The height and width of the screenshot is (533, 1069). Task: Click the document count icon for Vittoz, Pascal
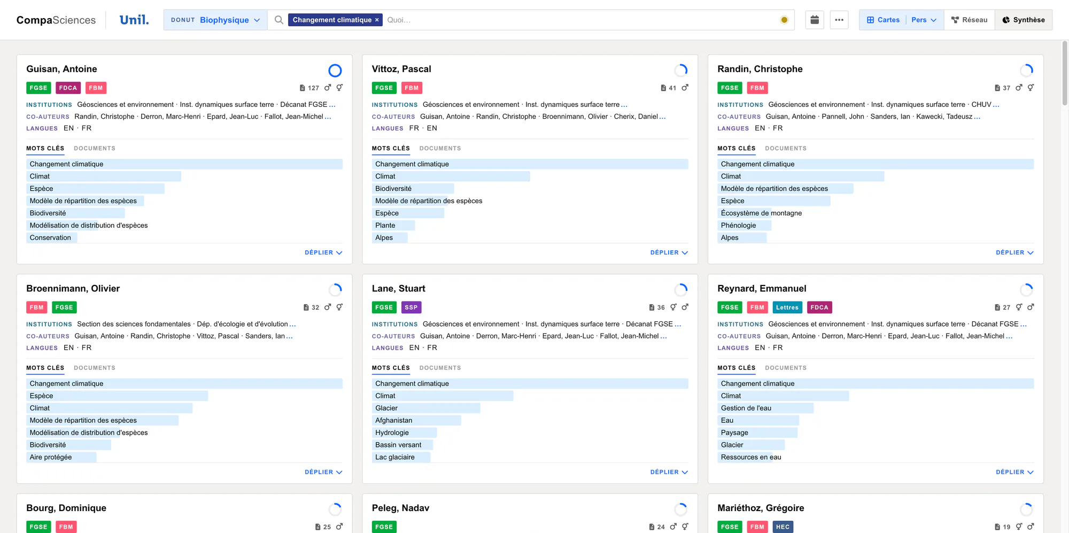point(663,88)
